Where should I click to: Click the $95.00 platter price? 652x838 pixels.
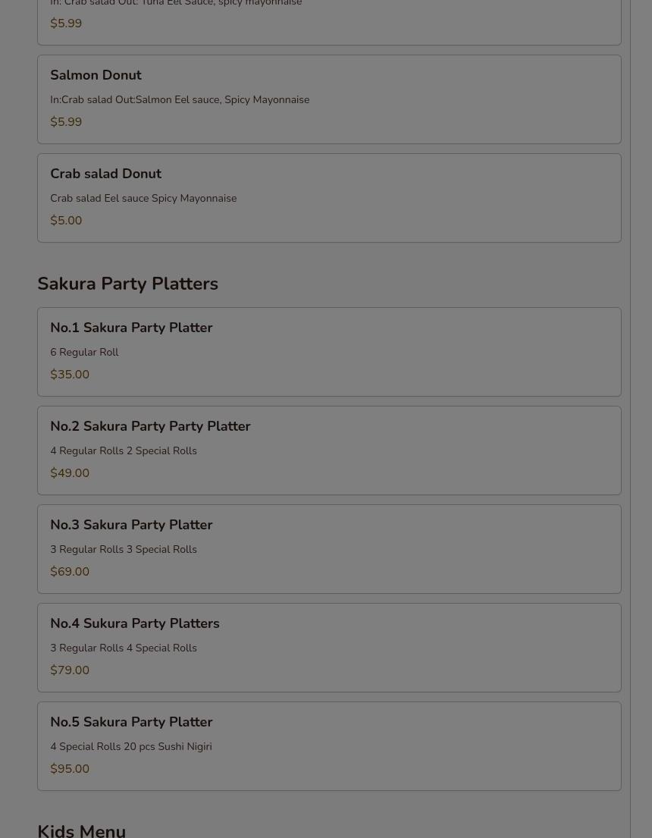pyautogui.click(x=70, y=768)
